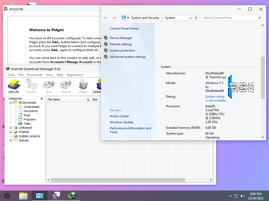Image resolution: width=269 pixels, height=201 pixels.
Task: Open the Registration menu
Action: [x=75, y=75]
